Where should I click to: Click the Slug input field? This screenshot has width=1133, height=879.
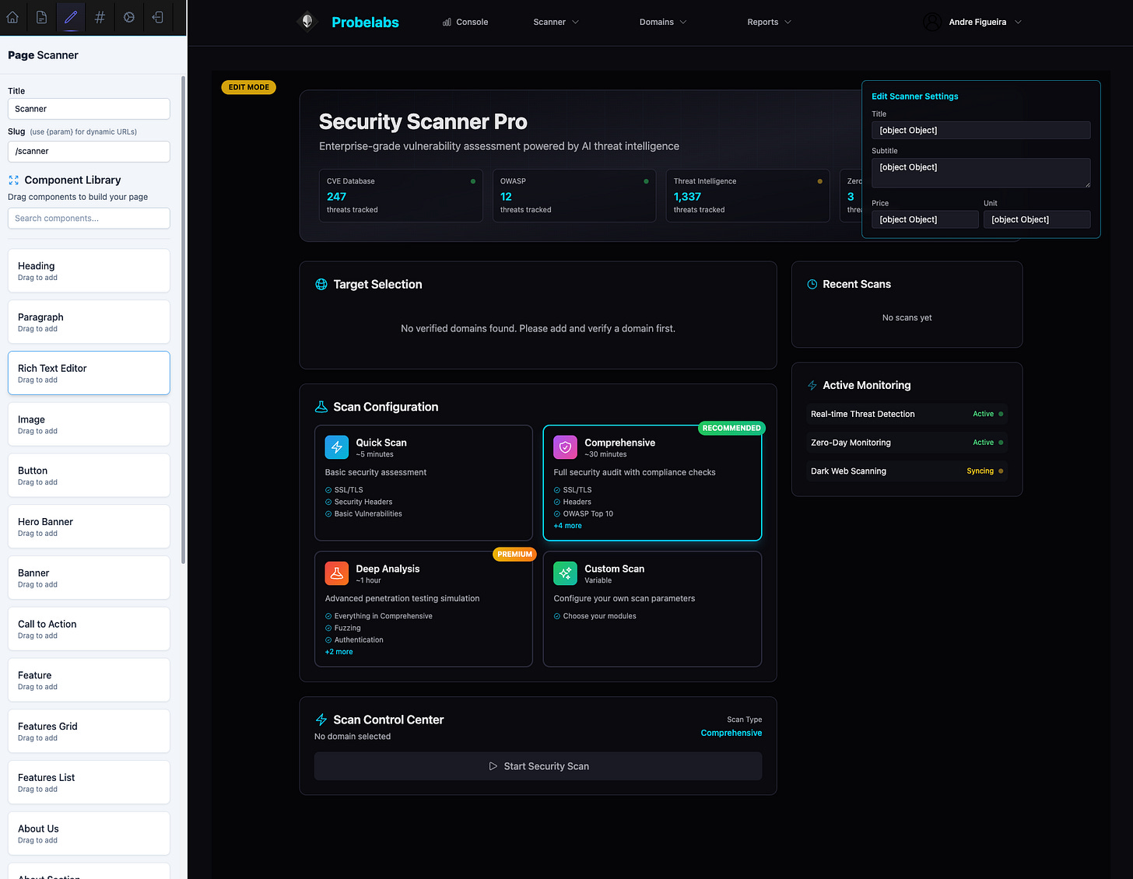click(89, 152)
